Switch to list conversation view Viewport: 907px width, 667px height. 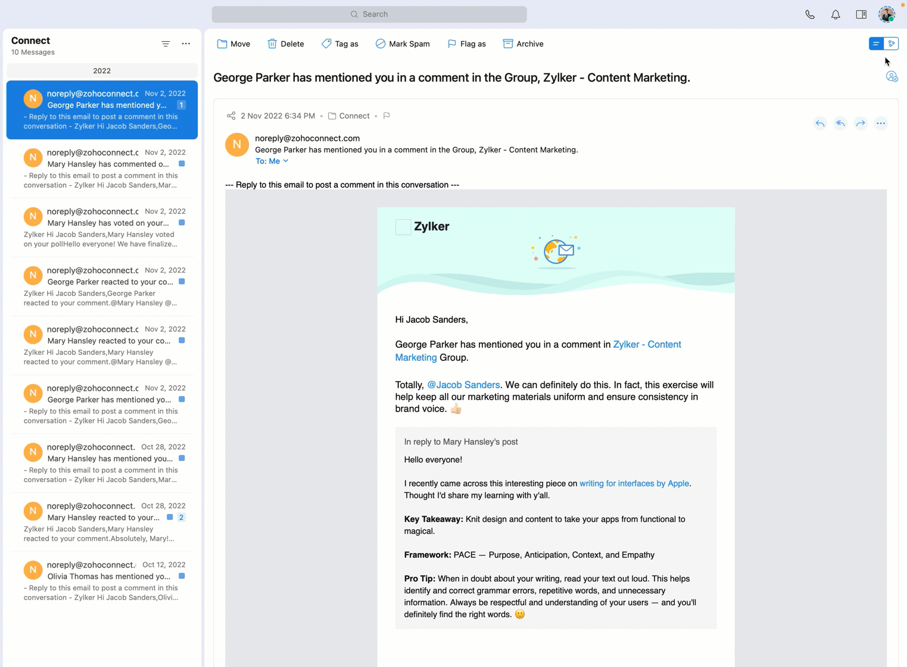(x=876, y=43)
